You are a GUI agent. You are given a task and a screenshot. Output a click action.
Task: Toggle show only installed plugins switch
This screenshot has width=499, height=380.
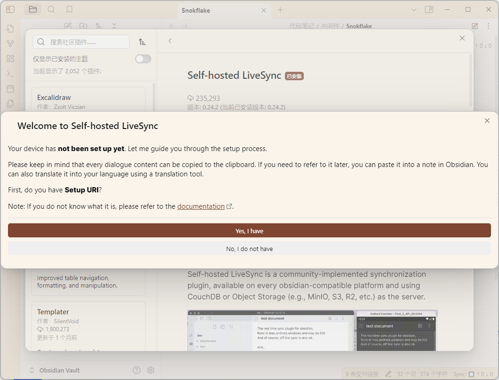tap(143, 59)
